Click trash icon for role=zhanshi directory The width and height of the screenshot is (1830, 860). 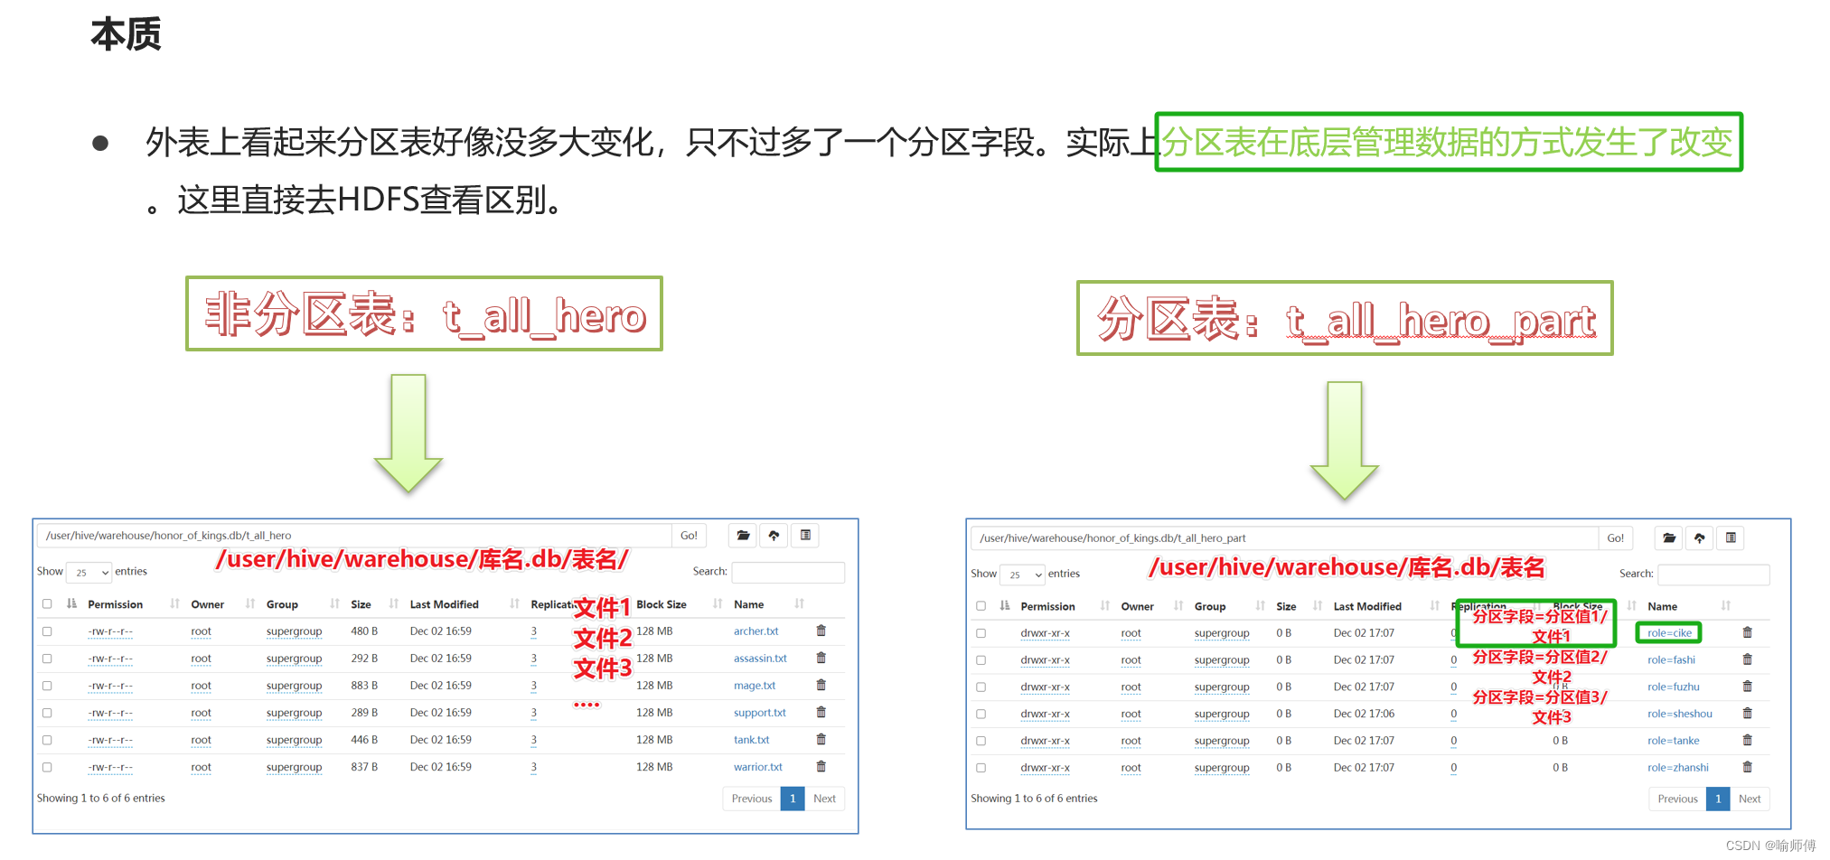(1747, 767)
